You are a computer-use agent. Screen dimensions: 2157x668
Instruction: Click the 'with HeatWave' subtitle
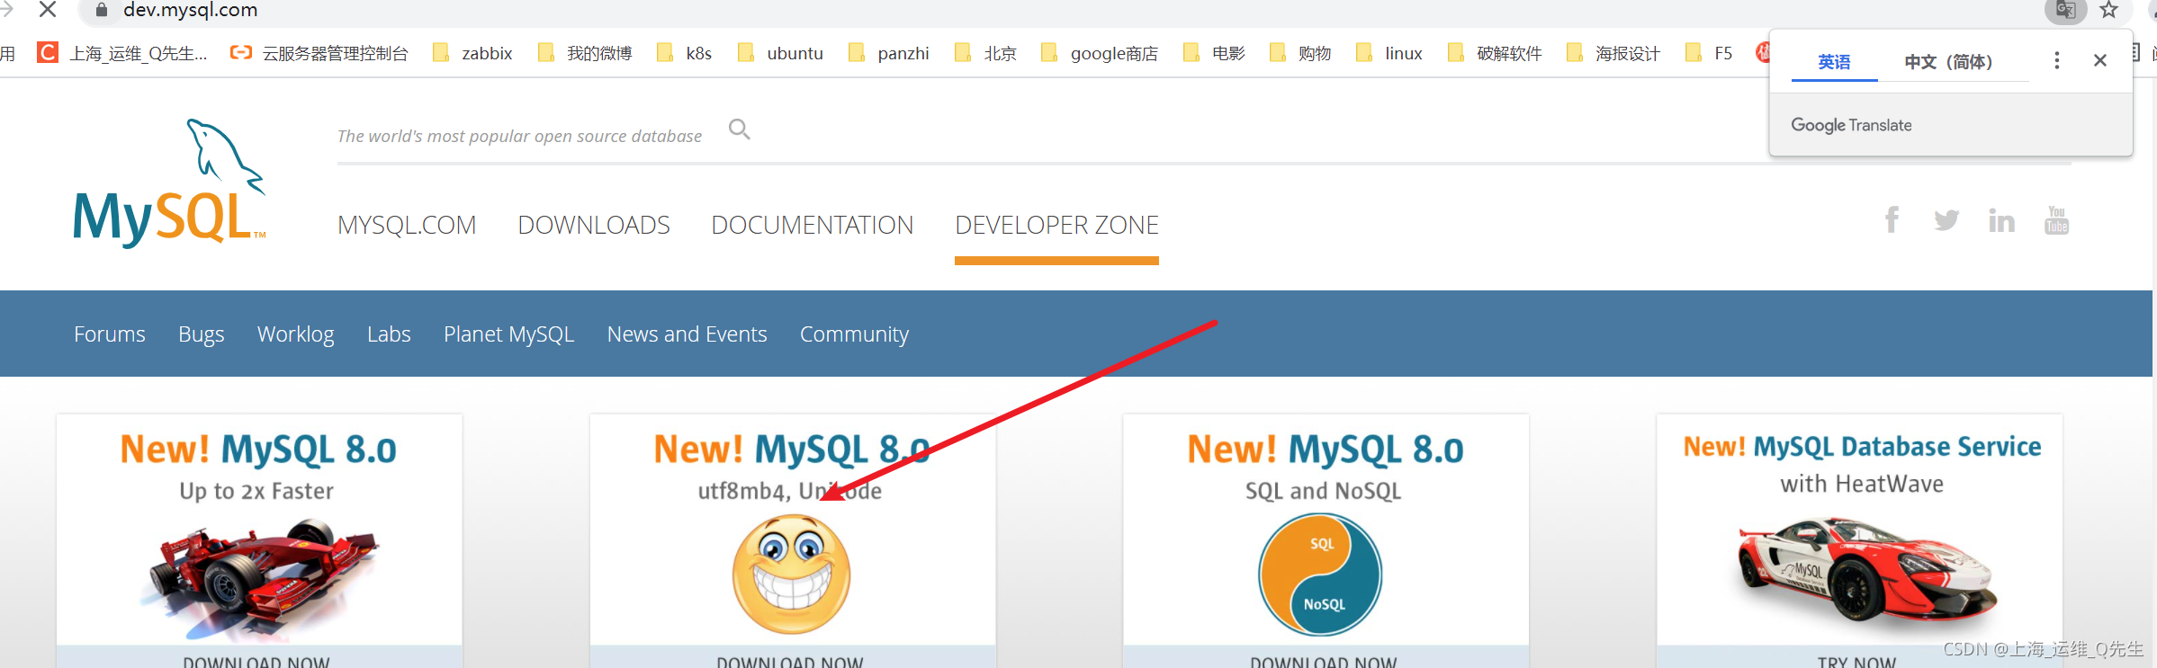[1862, 484]
